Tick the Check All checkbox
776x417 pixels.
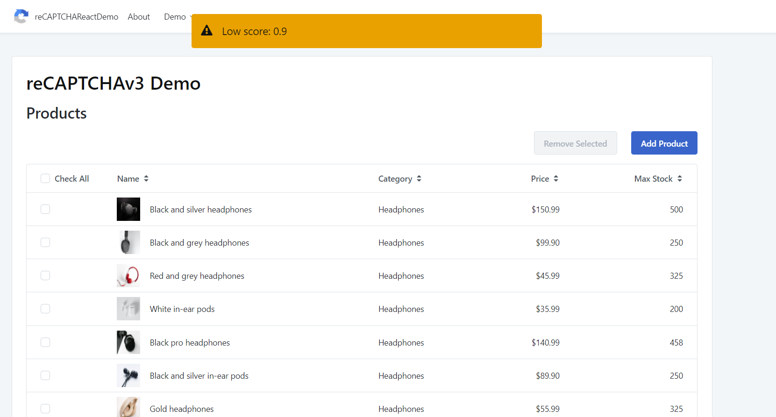pyautogui.click(x=45, y=178)
